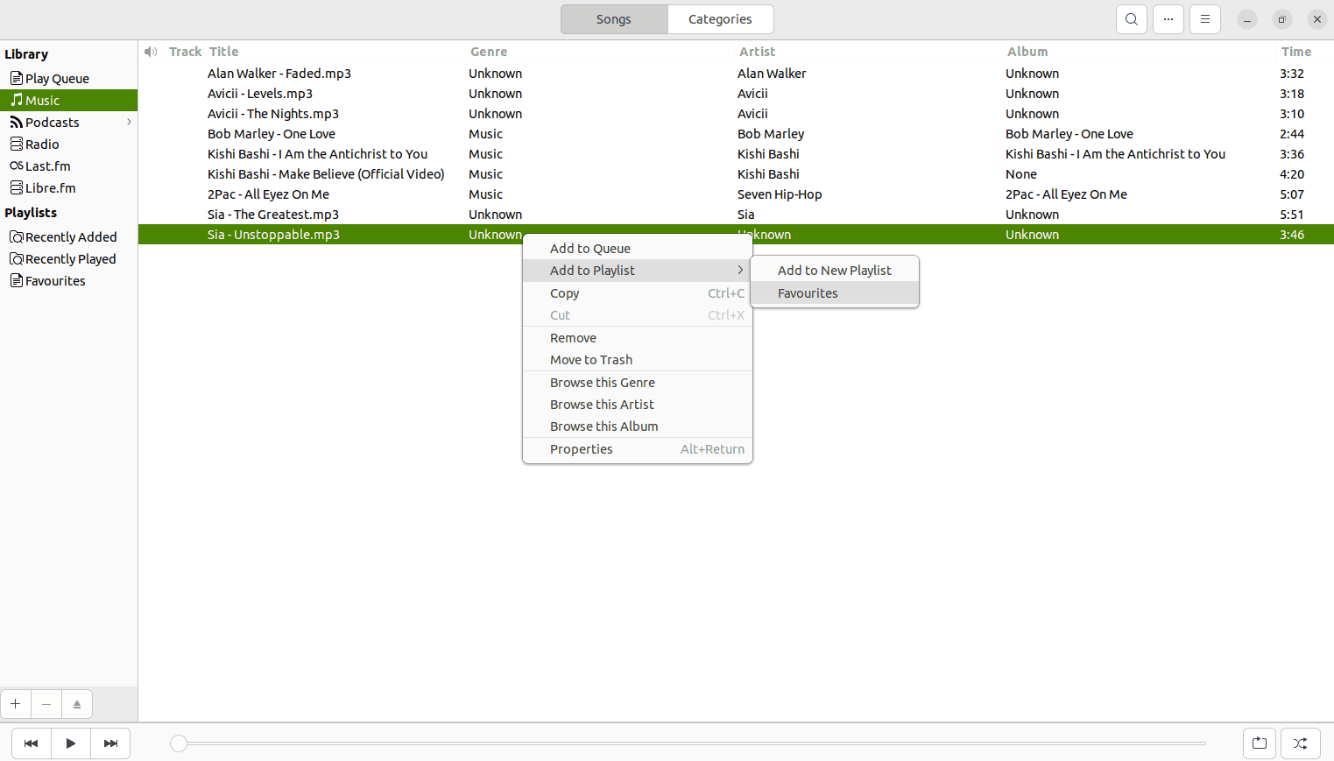Select the Podcasts library source
The width and height of the screenshot is (1334, 761).
(51, 122)
